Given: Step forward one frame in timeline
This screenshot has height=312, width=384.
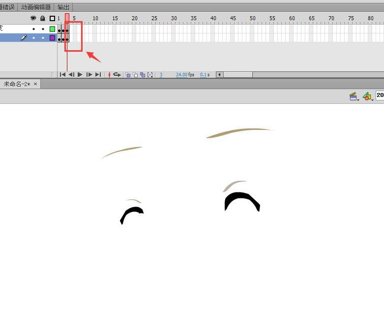Looking at the screenshot, I should pos(89,75).
